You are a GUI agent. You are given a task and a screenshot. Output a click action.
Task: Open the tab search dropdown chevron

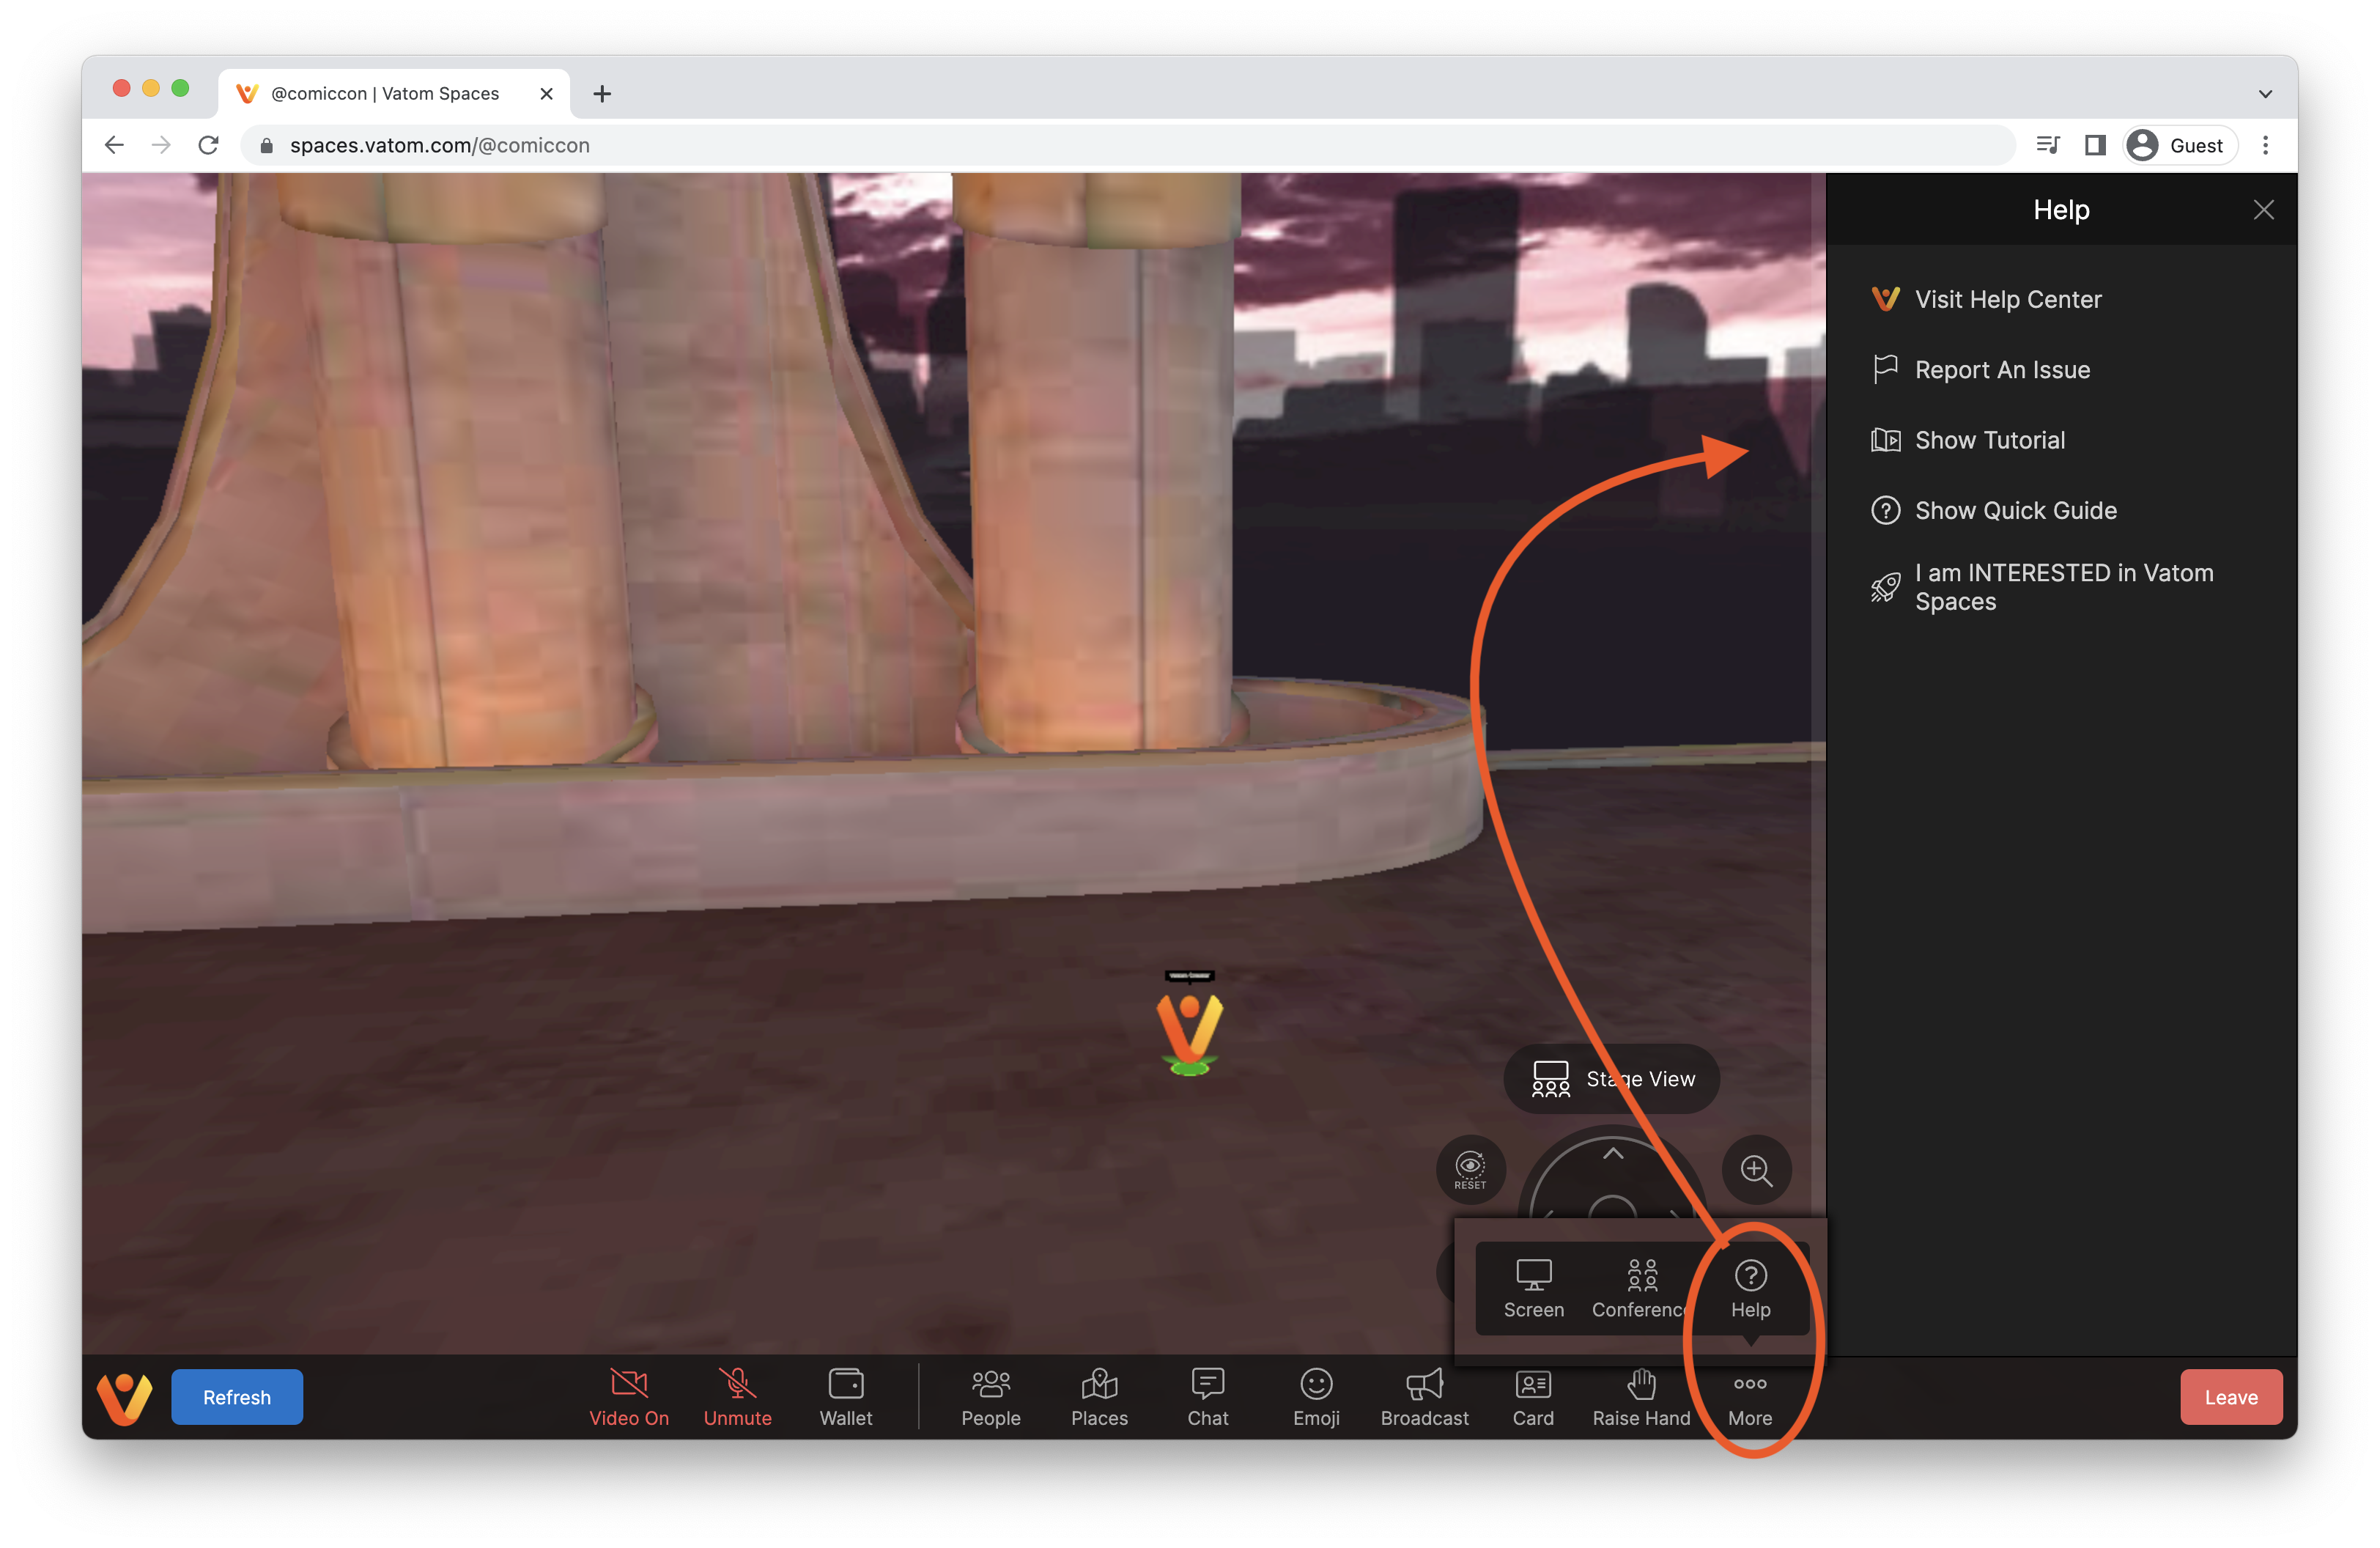click(2265, 93)
